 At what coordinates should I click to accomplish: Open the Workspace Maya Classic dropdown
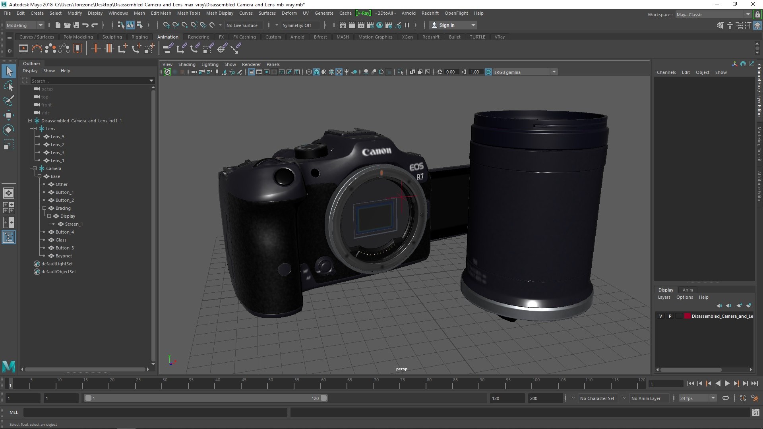[713, 15]
